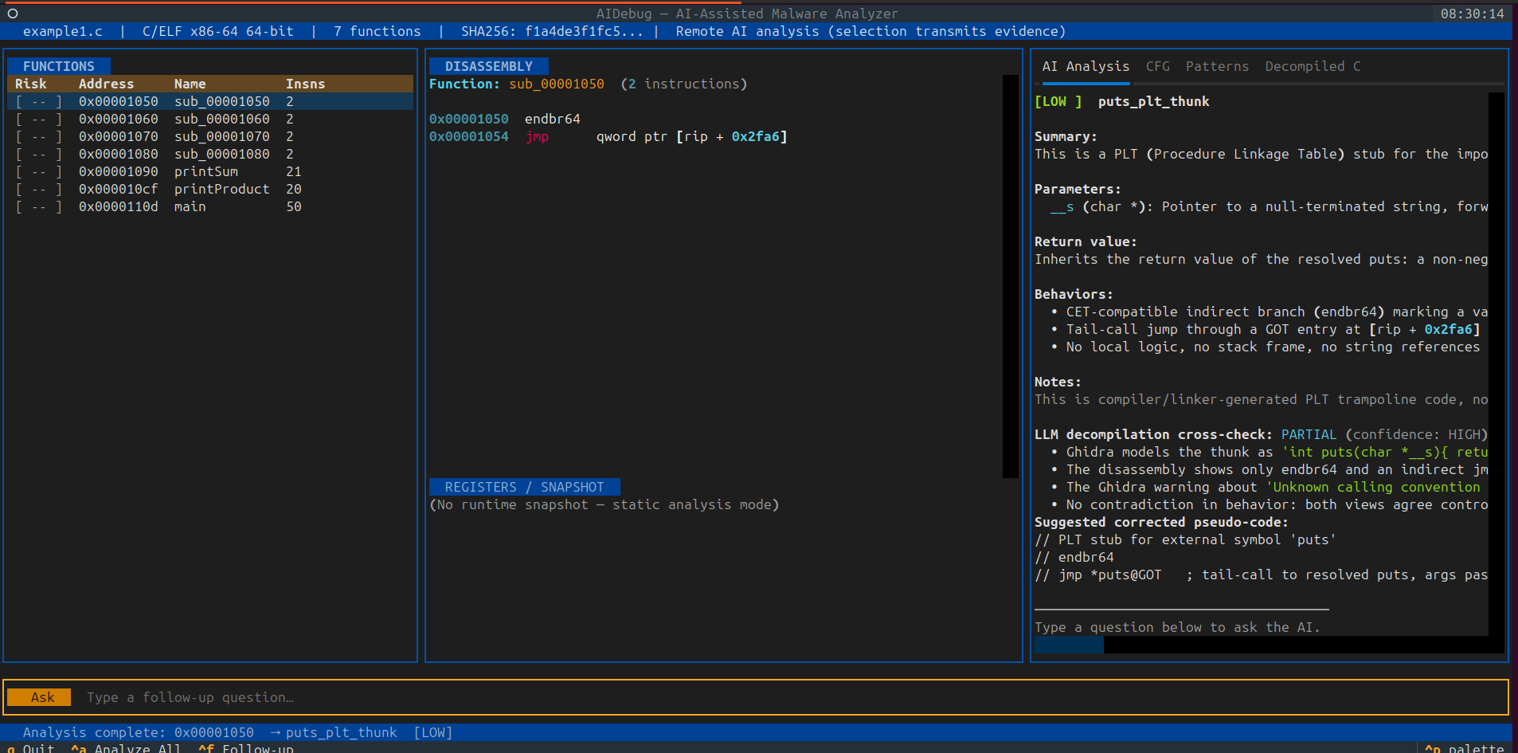
Task: Click the clock showing 08:30:14
Action: (1472, 14)
